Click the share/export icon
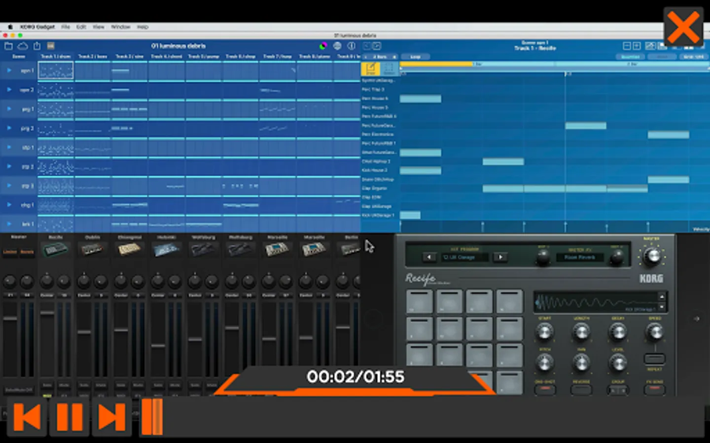 point(37,46)
